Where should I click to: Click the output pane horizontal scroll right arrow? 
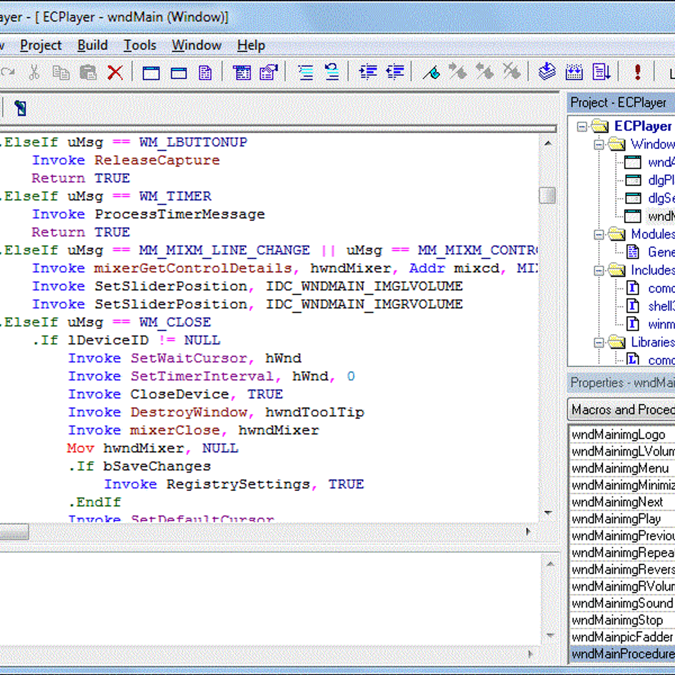(x=531, y=654)
